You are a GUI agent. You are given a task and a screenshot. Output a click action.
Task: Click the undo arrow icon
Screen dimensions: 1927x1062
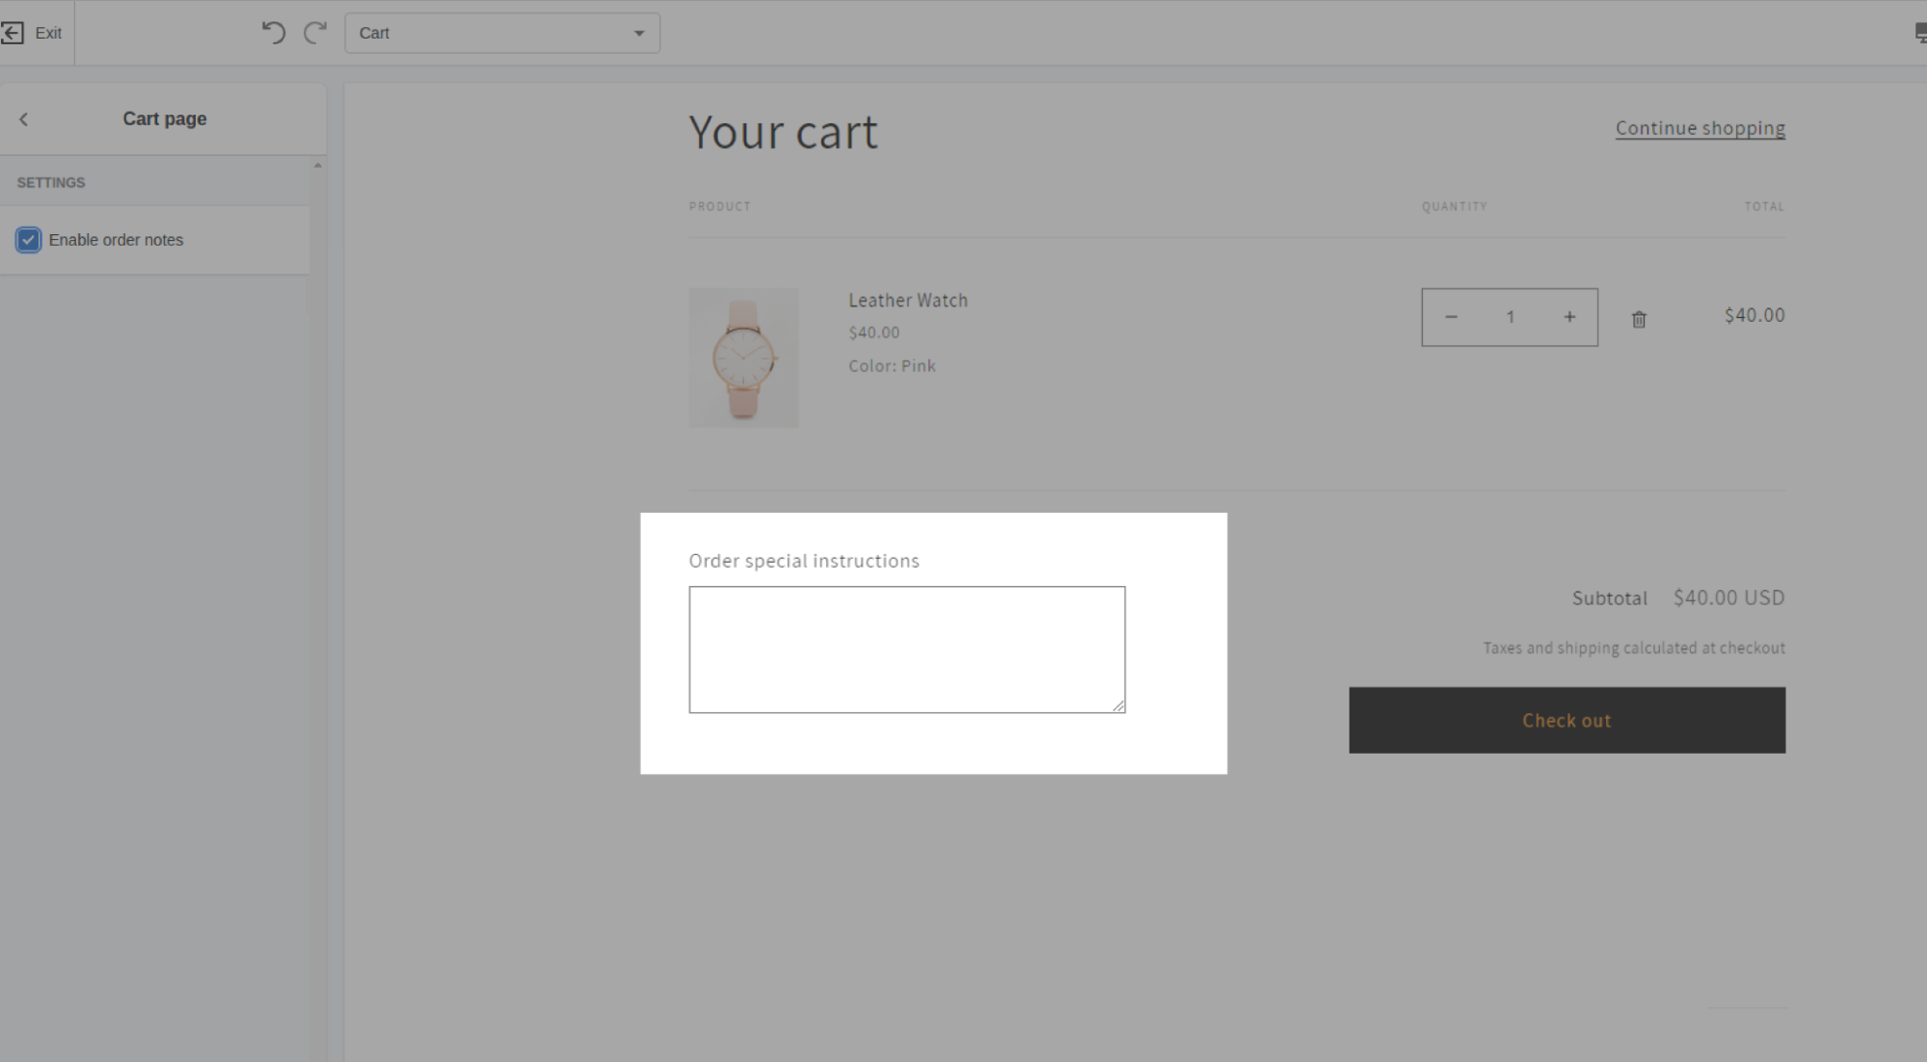275,33
